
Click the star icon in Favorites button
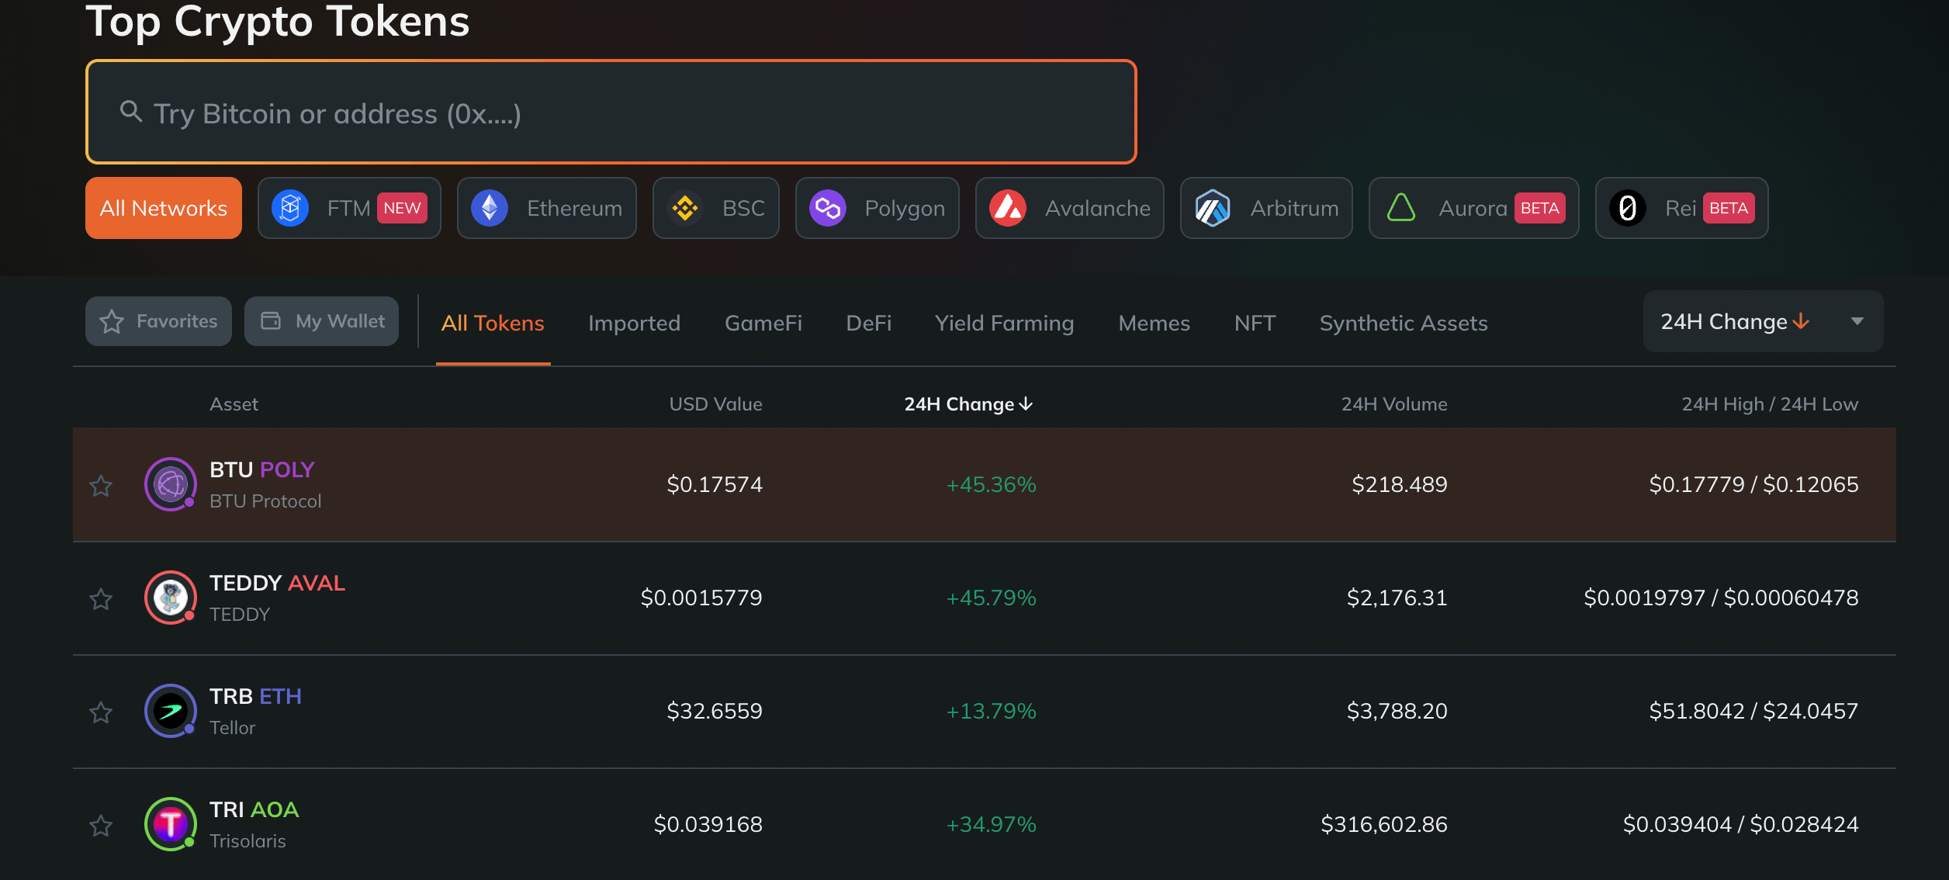click(112, 321)
